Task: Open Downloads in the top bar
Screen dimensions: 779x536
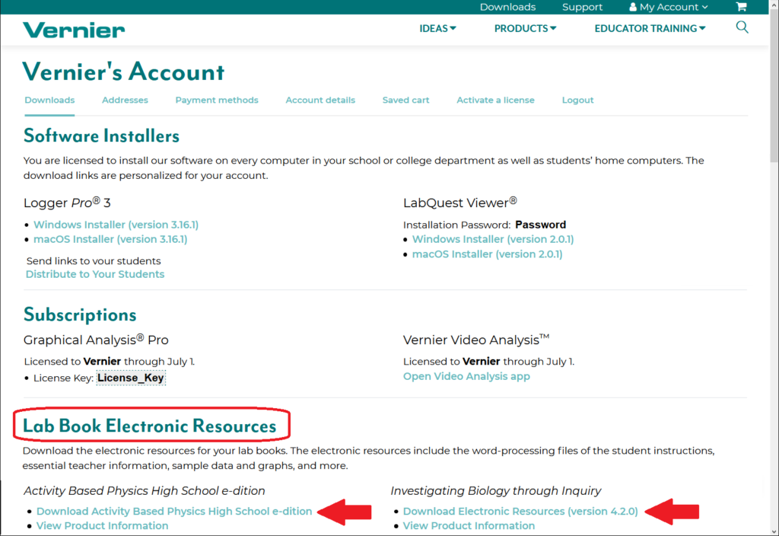Action: [x=507, y=7]
